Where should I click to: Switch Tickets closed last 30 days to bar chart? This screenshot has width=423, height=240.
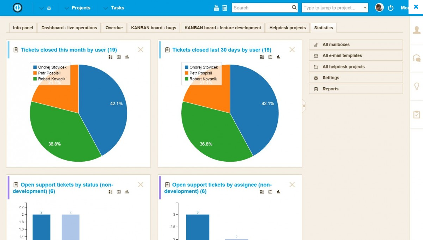(x=278, y=57)
